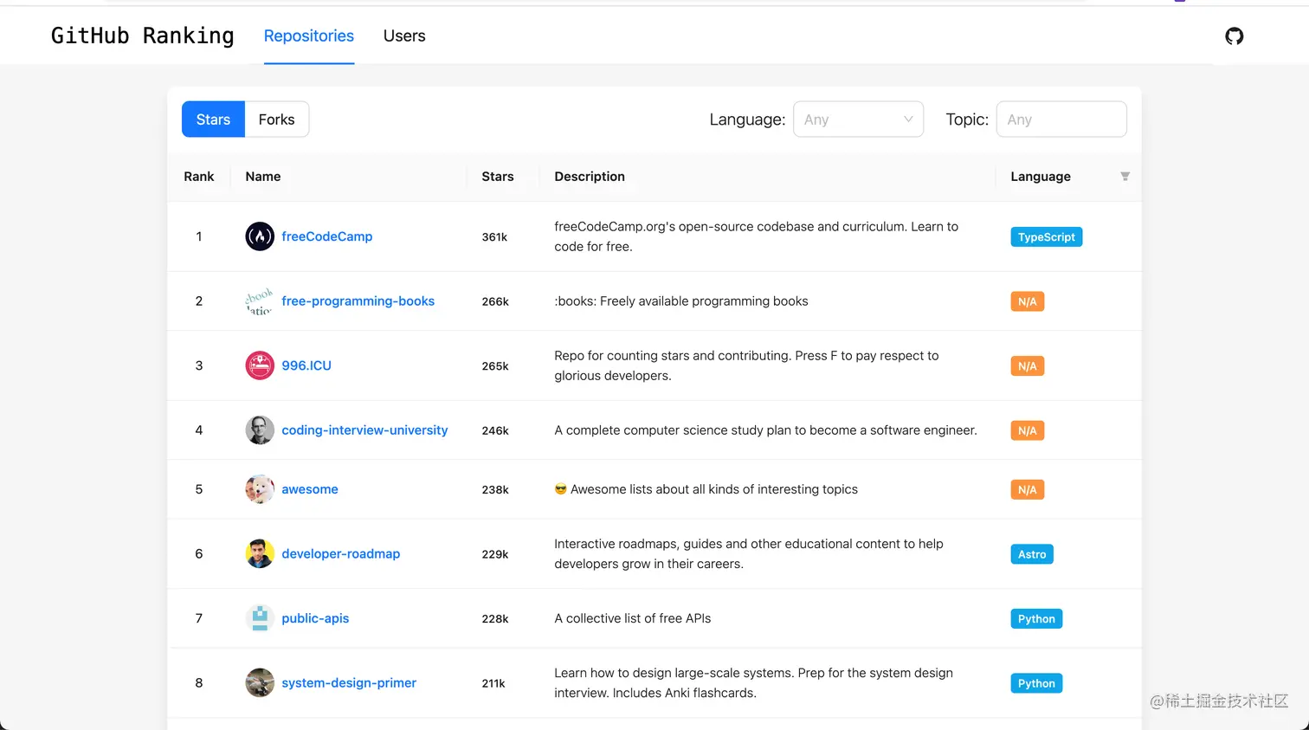The height and width of the screenshot is (730, 1309).
Task: Open the Language dropdown selector
Action: coord(848,120)
